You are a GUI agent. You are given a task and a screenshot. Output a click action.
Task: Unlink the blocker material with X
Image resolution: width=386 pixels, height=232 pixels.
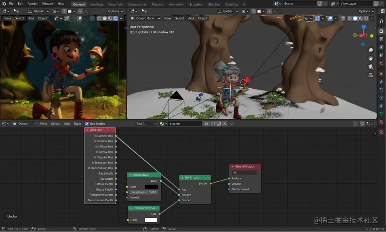click(224, 124)
